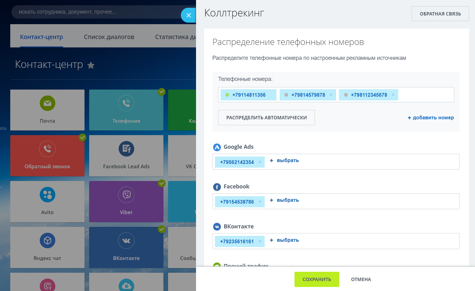
Task: Click the Google Ads source icon
Action: (217, 147)
